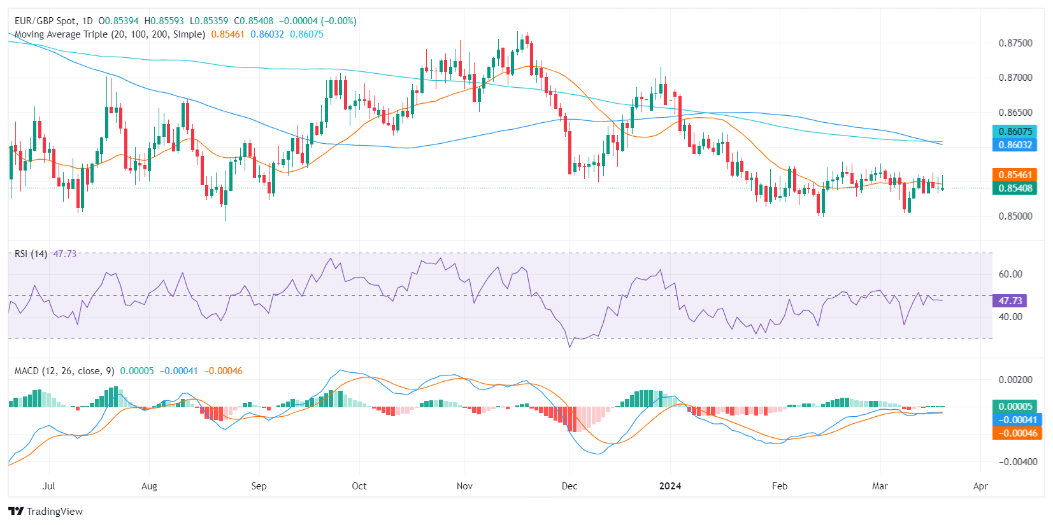This screenshot has height=525, width=1053.
Task: Click the 0.00200 MACD scale label
Action: (1015, 380)
